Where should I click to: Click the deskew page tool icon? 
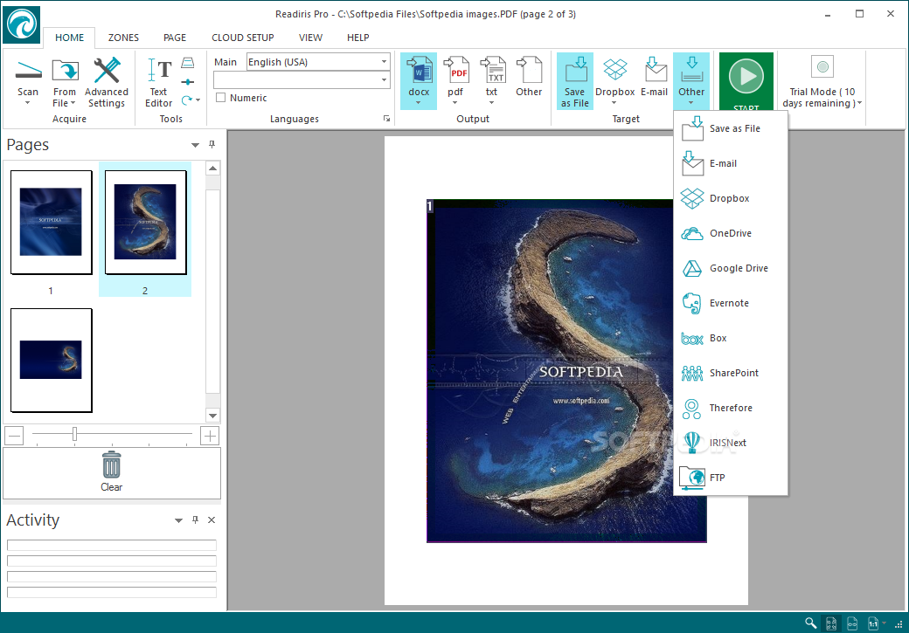(x=188, y=63)
